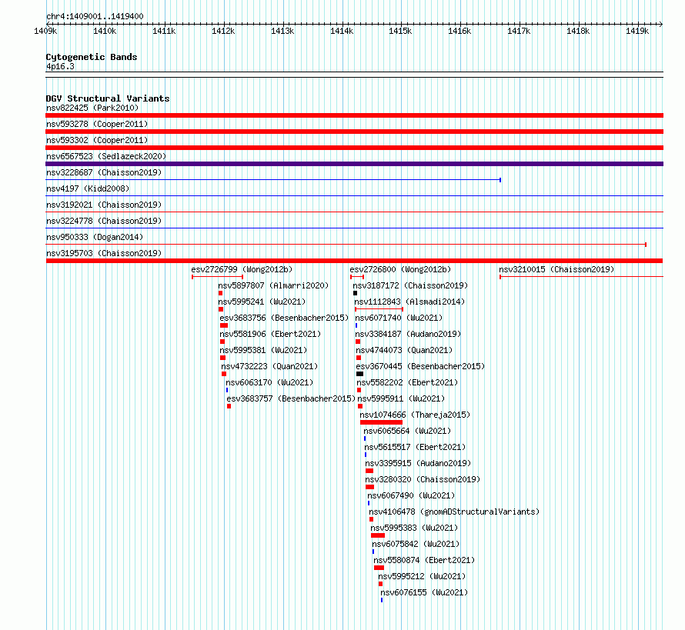Click nsv3224778 (Chaisson2019) label

click(104, 221)
